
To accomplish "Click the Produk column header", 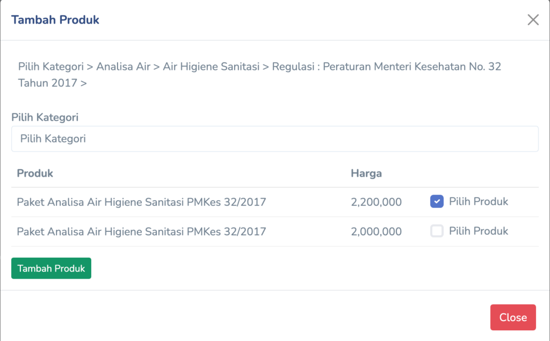I will 35,173.
